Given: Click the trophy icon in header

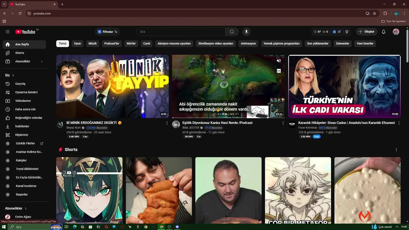Looking at the screenshot, I should [347, 32].
